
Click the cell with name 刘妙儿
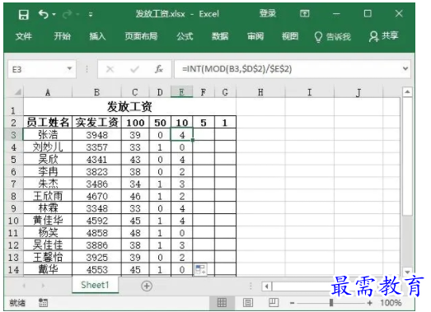click(48, 147)
